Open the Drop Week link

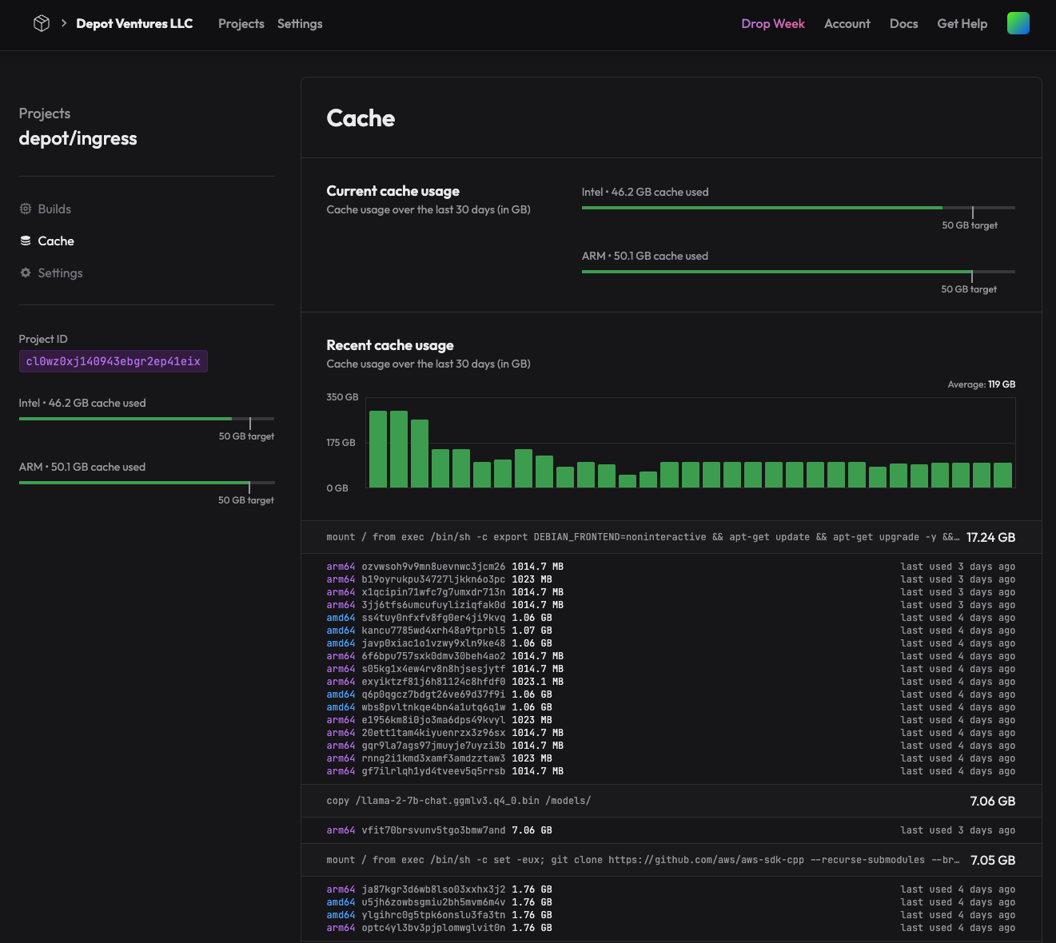click(772, 24)
